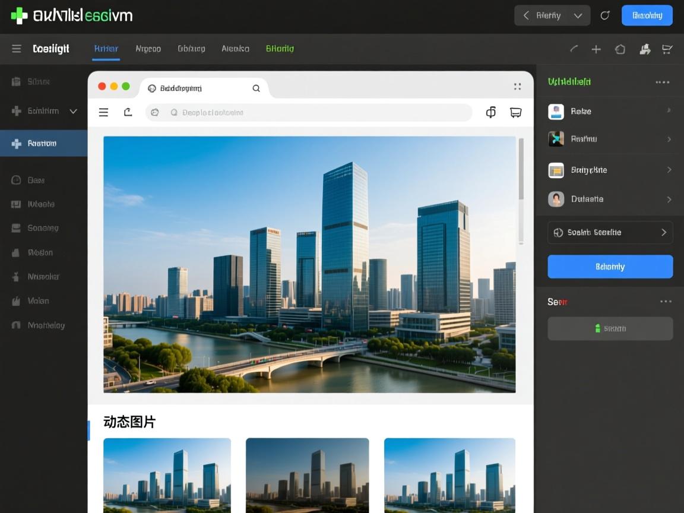Click the blue button in top-right corner
The width and height of the screenshot is (684, 513).
click(647, 15)
